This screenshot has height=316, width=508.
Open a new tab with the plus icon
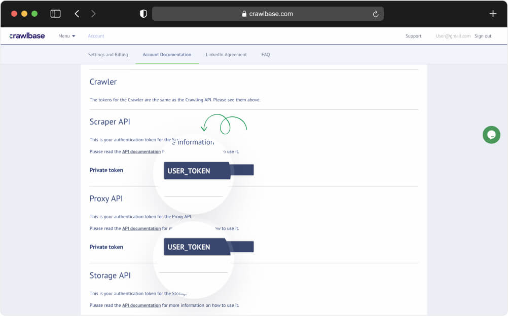(492, 14)
